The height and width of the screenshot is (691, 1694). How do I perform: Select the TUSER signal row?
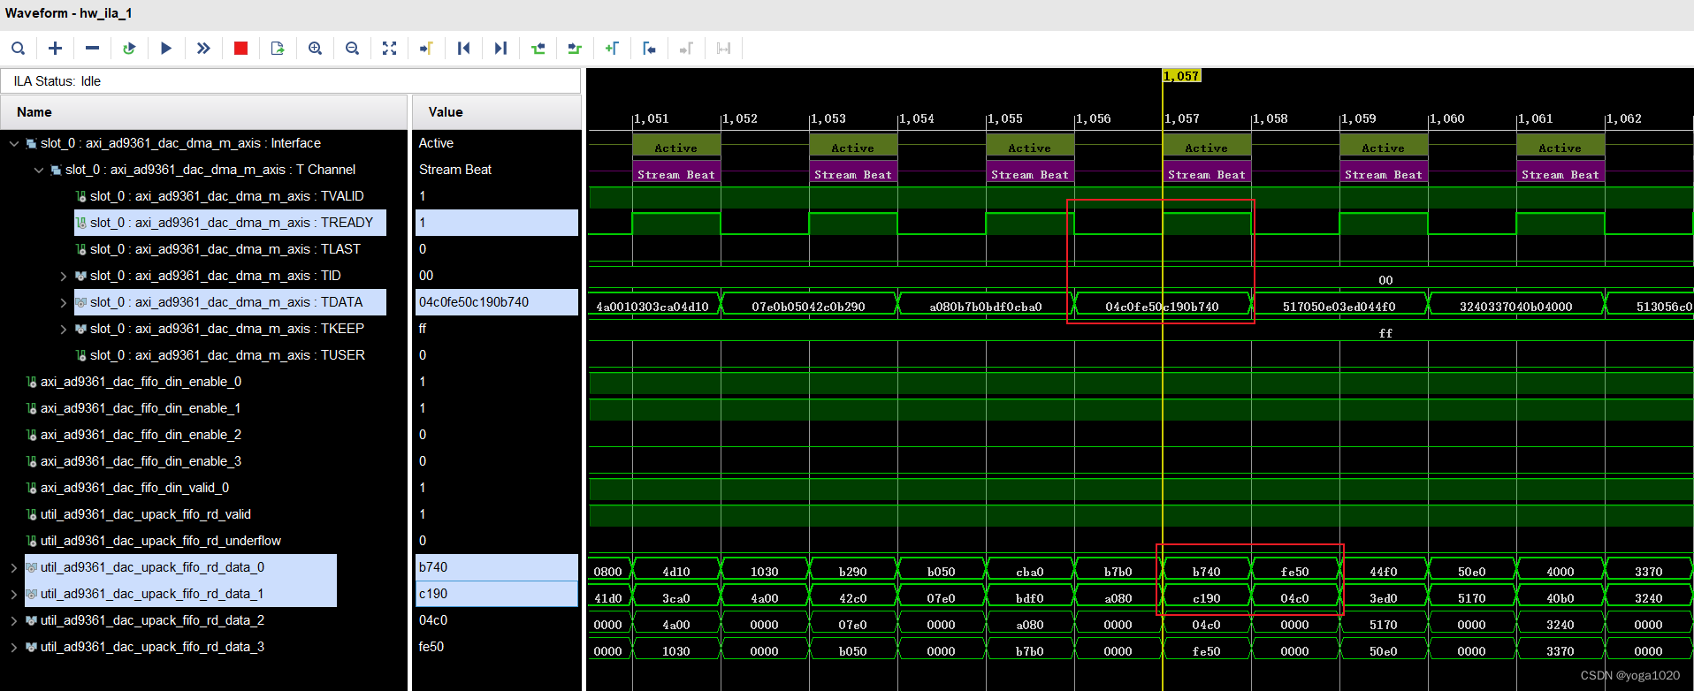click(x=227, y=355)
